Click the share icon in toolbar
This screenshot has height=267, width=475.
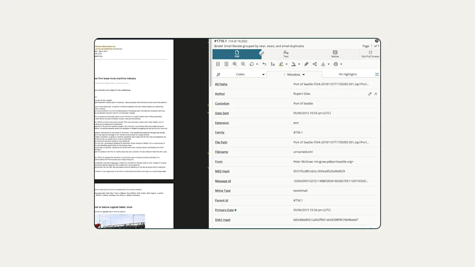click(x=315, y=64)
